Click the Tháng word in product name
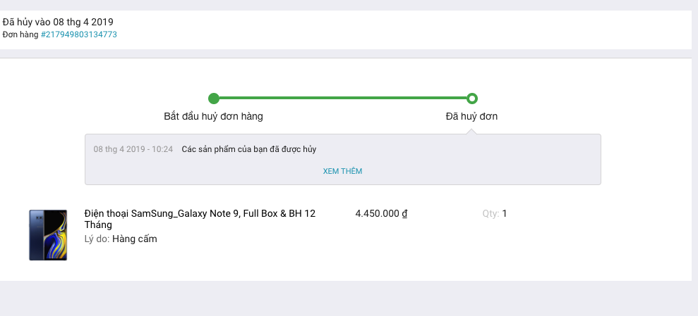 98,225
